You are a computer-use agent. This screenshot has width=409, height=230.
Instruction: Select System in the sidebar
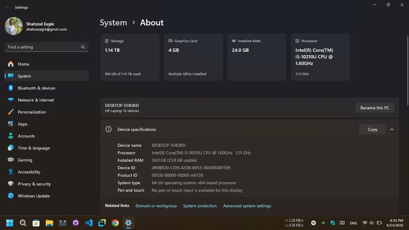(x=47, y=76)
